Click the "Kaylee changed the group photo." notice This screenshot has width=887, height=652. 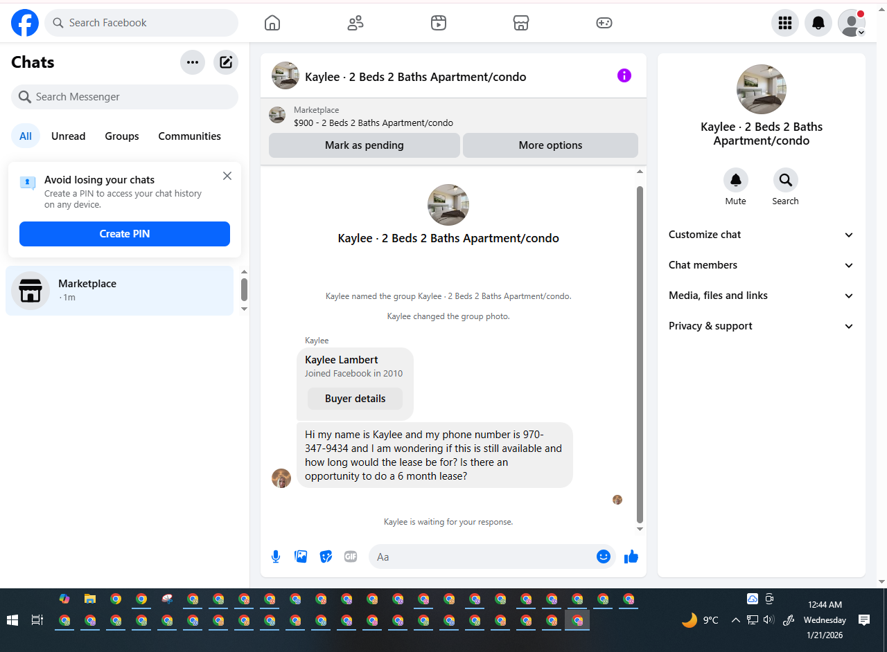pos(448,316)
